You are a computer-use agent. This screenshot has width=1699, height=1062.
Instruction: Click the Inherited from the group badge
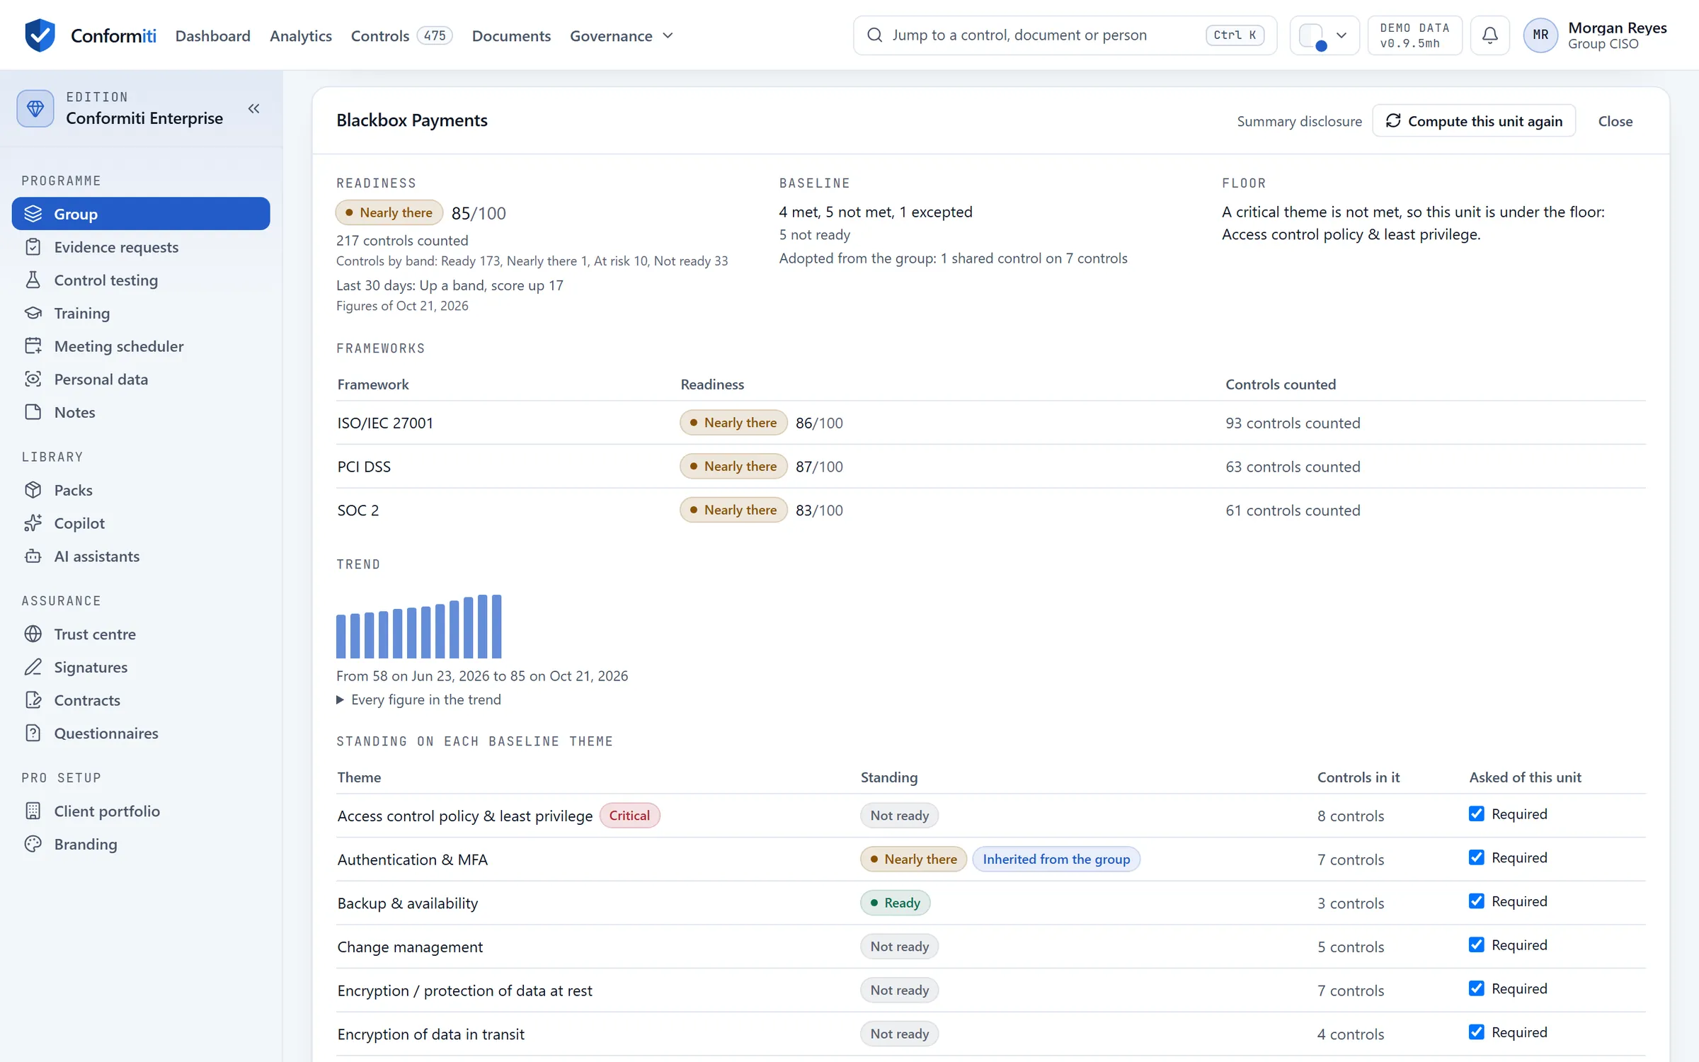pos(1056,859)
